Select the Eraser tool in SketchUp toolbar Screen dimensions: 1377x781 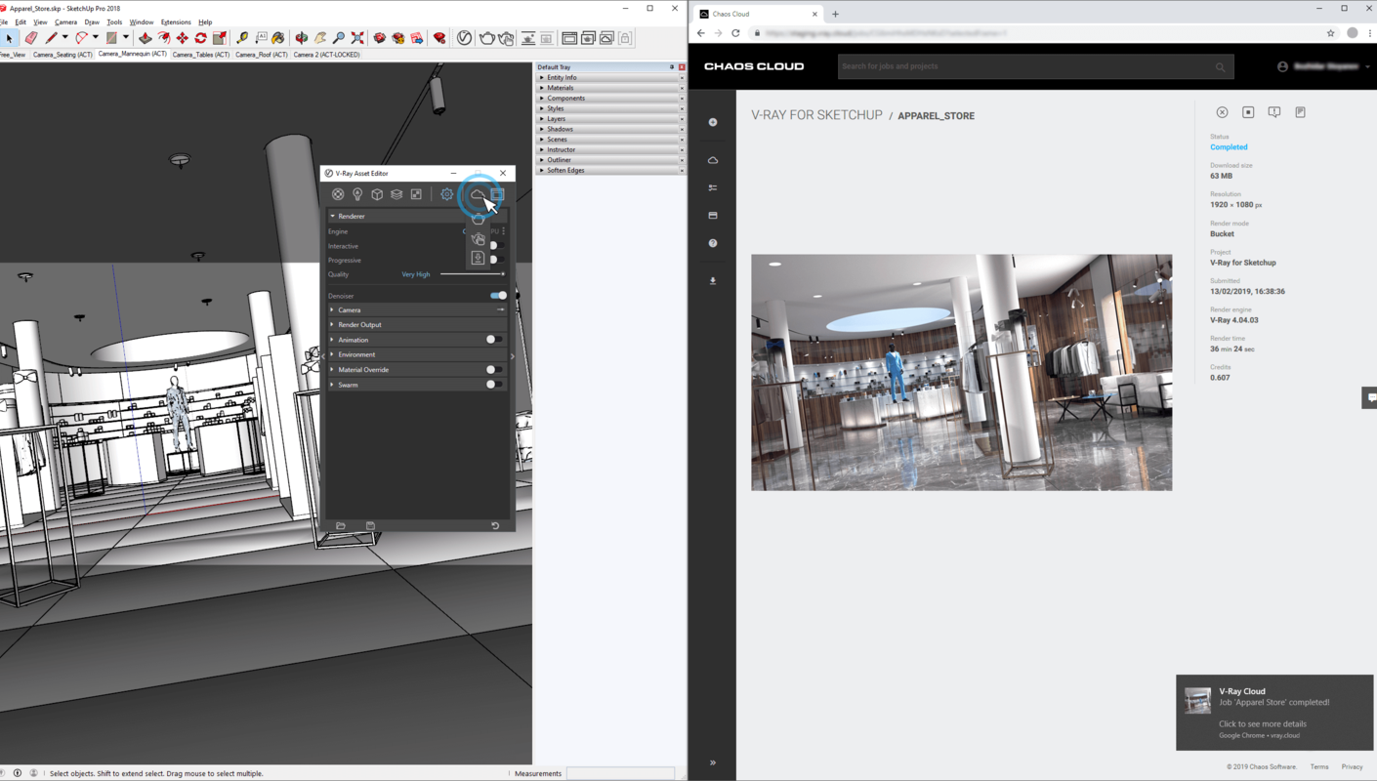pyautogui.click(x=31, y=38)
